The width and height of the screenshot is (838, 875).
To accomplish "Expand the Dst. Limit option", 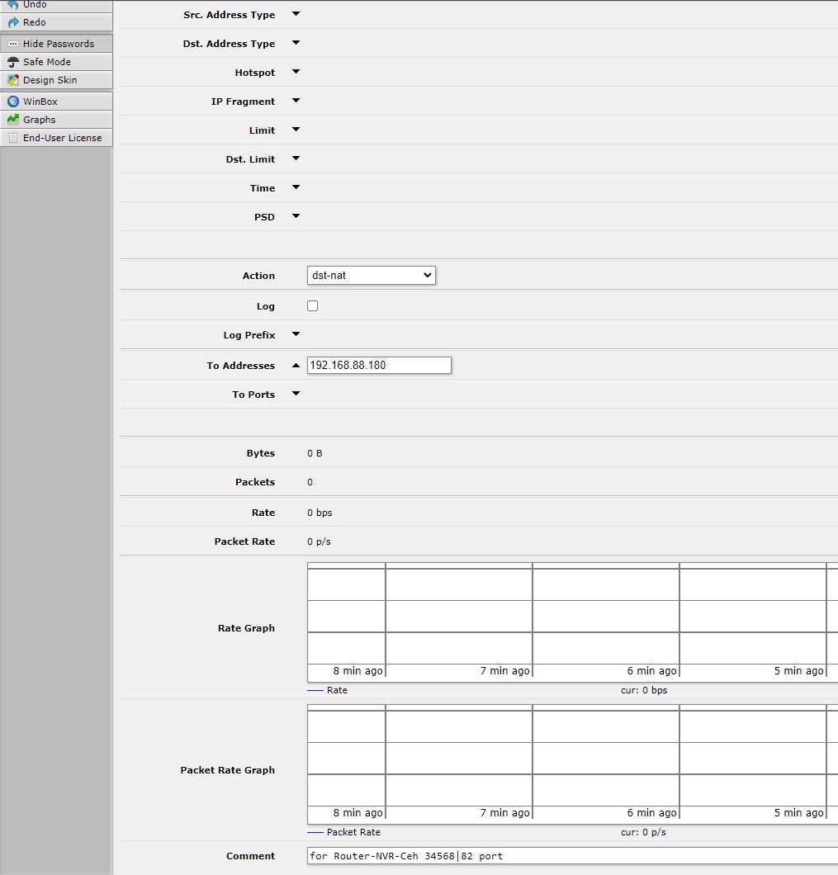I will pos(296,158).
